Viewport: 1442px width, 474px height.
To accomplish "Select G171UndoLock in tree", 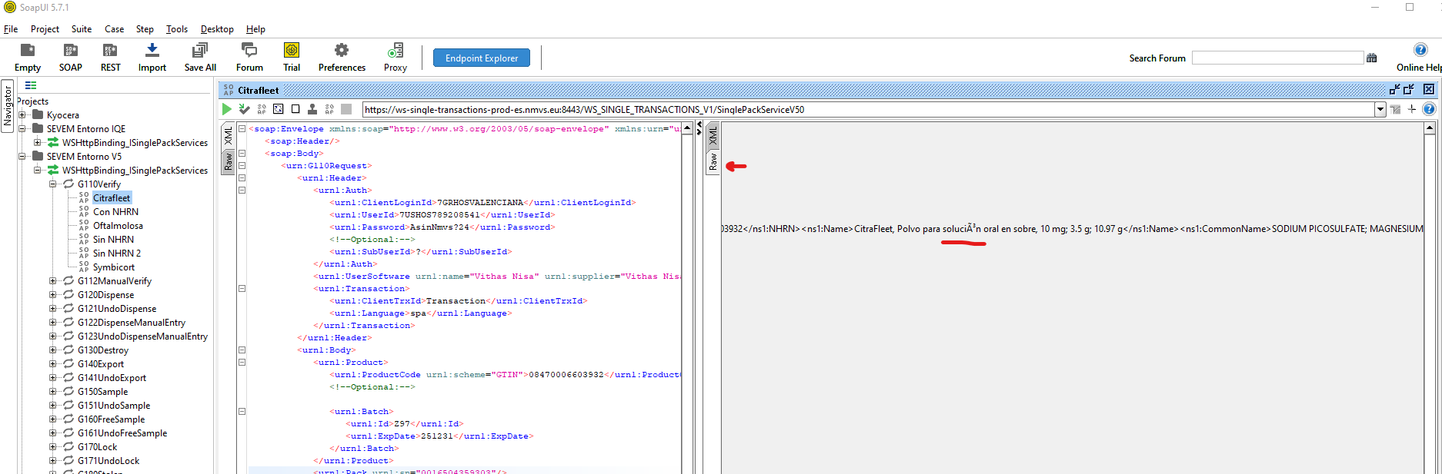I will pyautogui.click(x=108, y=461).
